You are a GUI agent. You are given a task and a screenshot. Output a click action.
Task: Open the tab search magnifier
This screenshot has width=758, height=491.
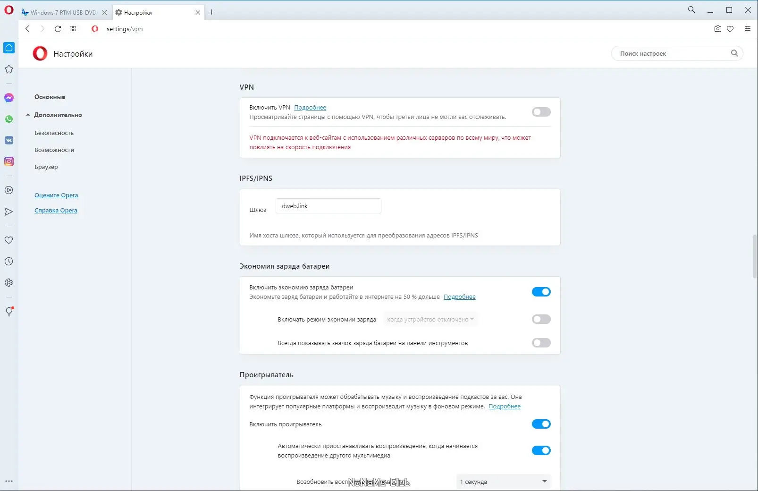pyautogui.click(x=691, y=9)
